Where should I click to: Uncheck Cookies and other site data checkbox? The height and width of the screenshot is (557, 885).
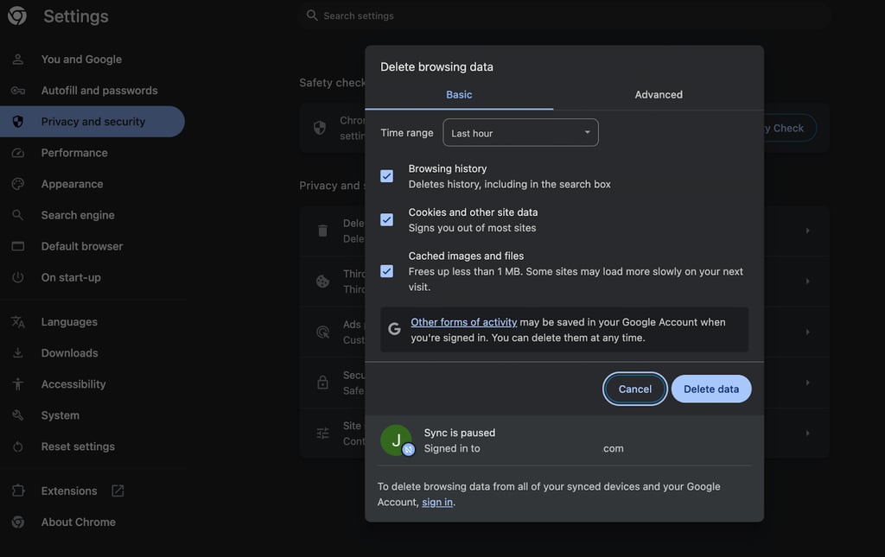[x=386, y=220]
